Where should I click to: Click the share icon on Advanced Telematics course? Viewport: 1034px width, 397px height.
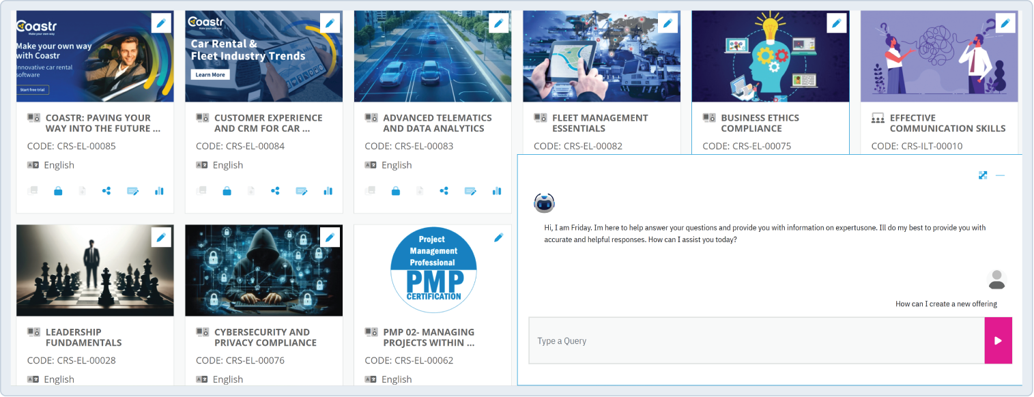pos(444,191)
